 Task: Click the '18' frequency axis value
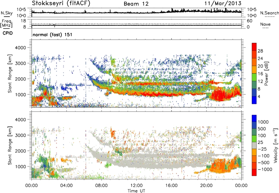[23, 21]
